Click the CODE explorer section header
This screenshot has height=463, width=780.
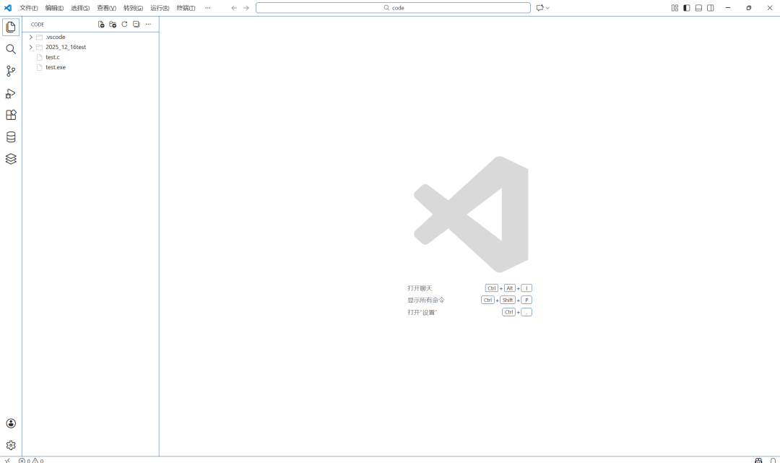tap(38, 25)
